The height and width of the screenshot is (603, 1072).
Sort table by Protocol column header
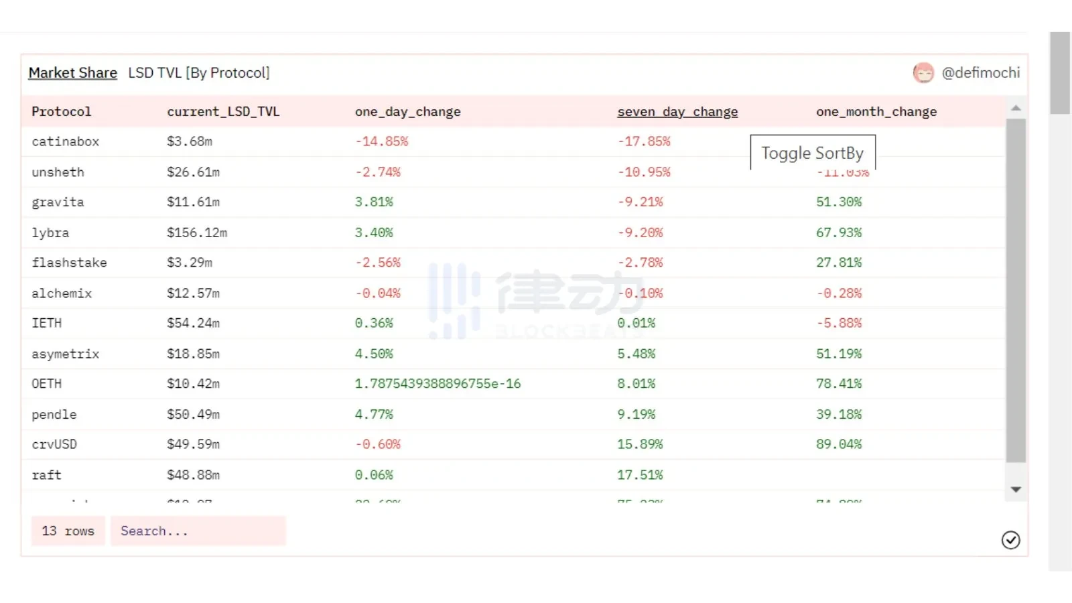tap(61, 112)
